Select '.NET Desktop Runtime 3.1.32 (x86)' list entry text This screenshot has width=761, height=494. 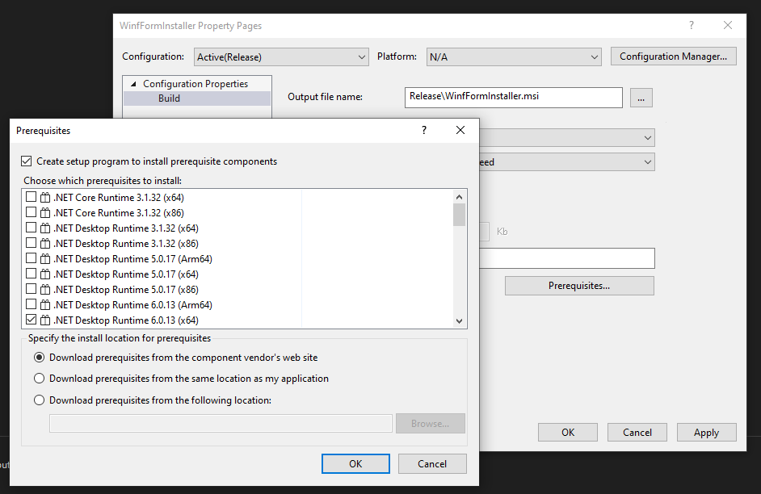[126, 243]
